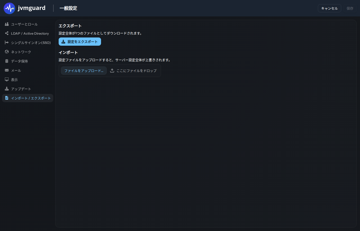Click the 保存 button
Viewport: 360px width, 231px height.
(x=350, y=8)
